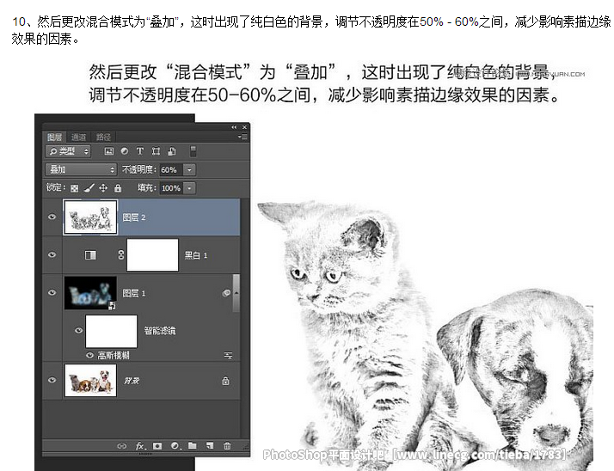
Task: Click the chain link on 黑白 1
Action: [x=121, y=255]
